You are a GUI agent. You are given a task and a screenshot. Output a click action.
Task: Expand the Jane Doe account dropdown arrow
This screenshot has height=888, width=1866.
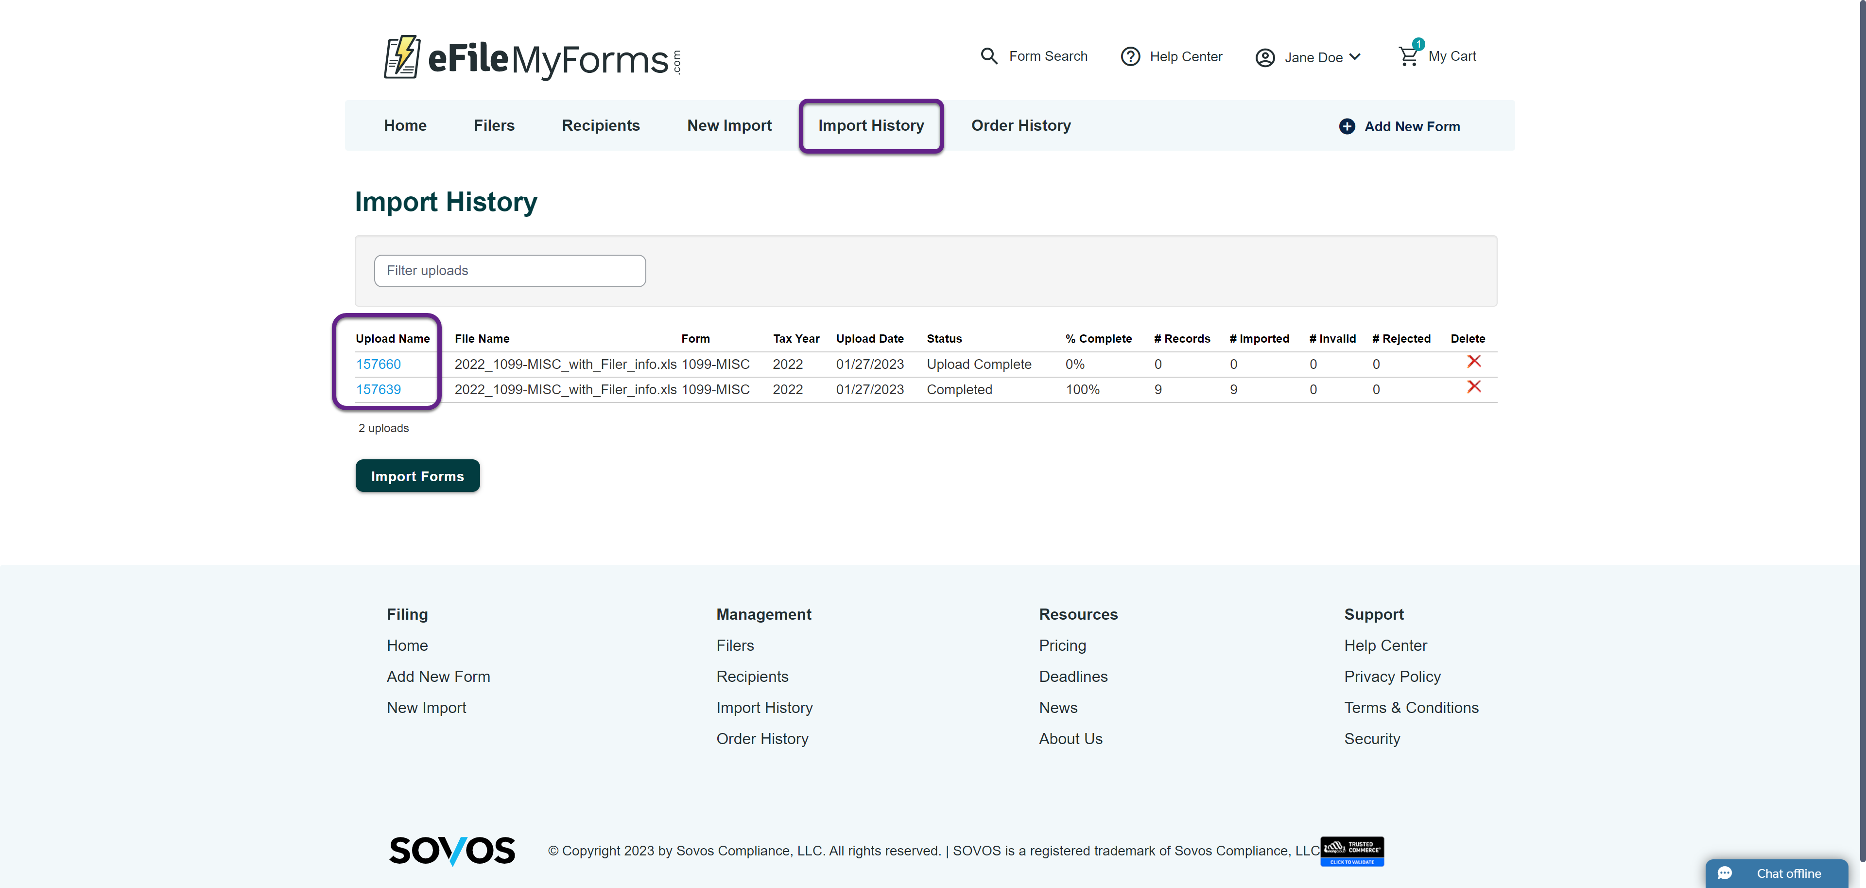(x=1355, y=56)
